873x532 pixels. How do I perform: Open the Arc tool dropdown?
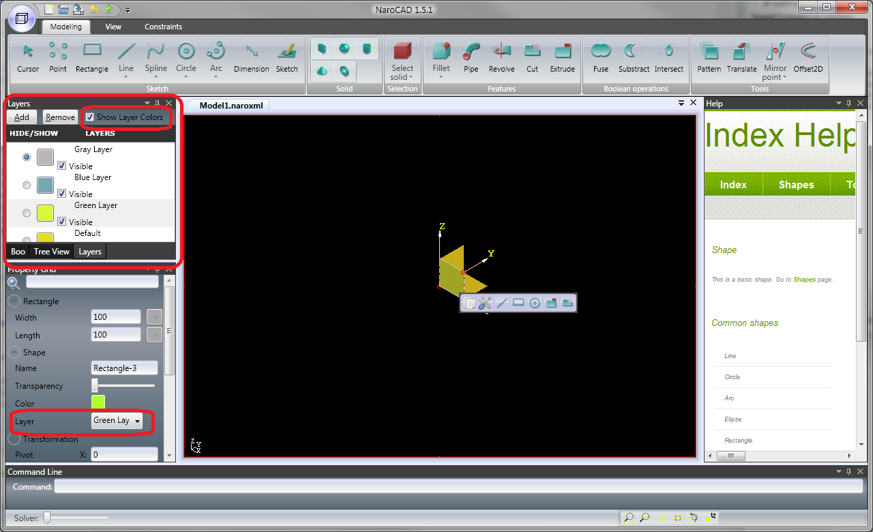(216, 77)
